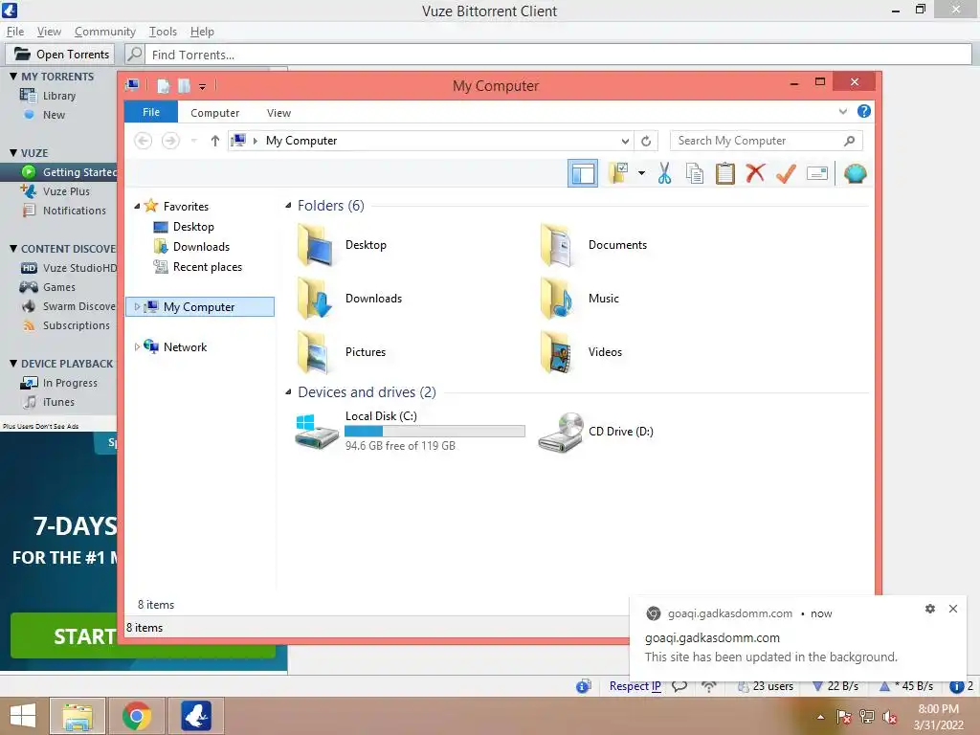This screenshot has width=980, height=735.
Task: Open iTunes in Vuze sidebar
Action: [x=58, y=402]
